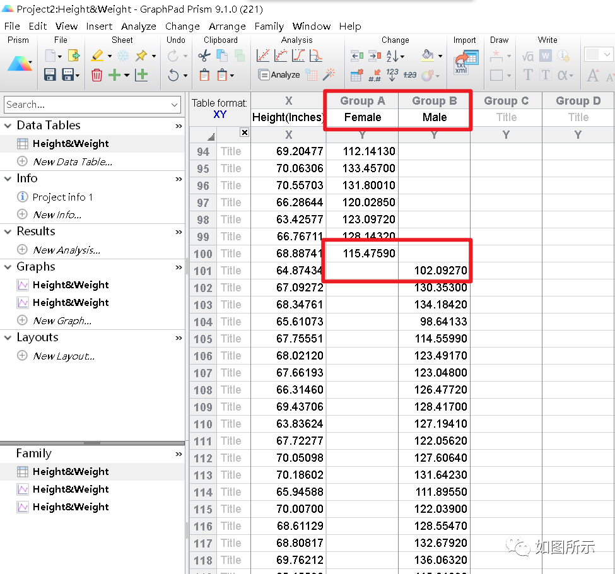Collapse the Graphs section
615x574 pixels.
[x=8, y=267]
